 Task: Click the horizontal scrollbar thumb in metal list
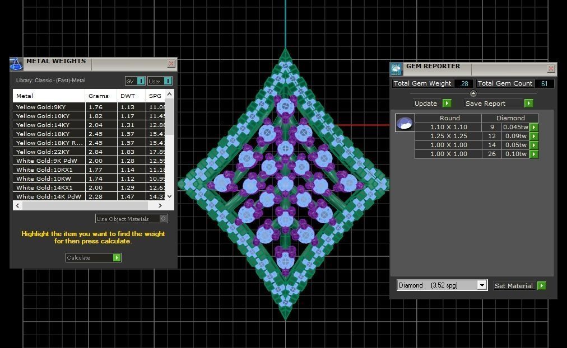(85, 205)
